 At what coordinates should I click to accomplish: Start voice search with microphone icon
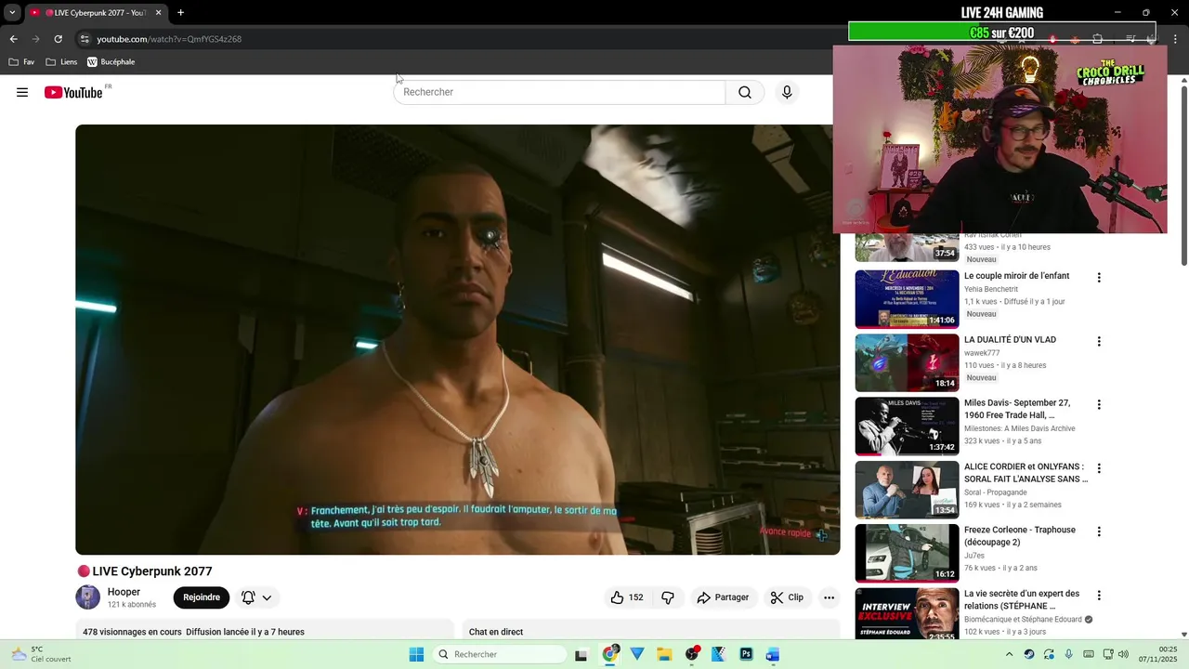tap(787, 92)
